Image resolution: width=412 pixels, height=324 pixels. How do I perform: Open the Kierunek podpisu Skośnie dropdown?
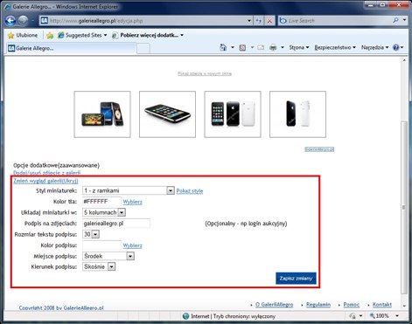[99, 266]
